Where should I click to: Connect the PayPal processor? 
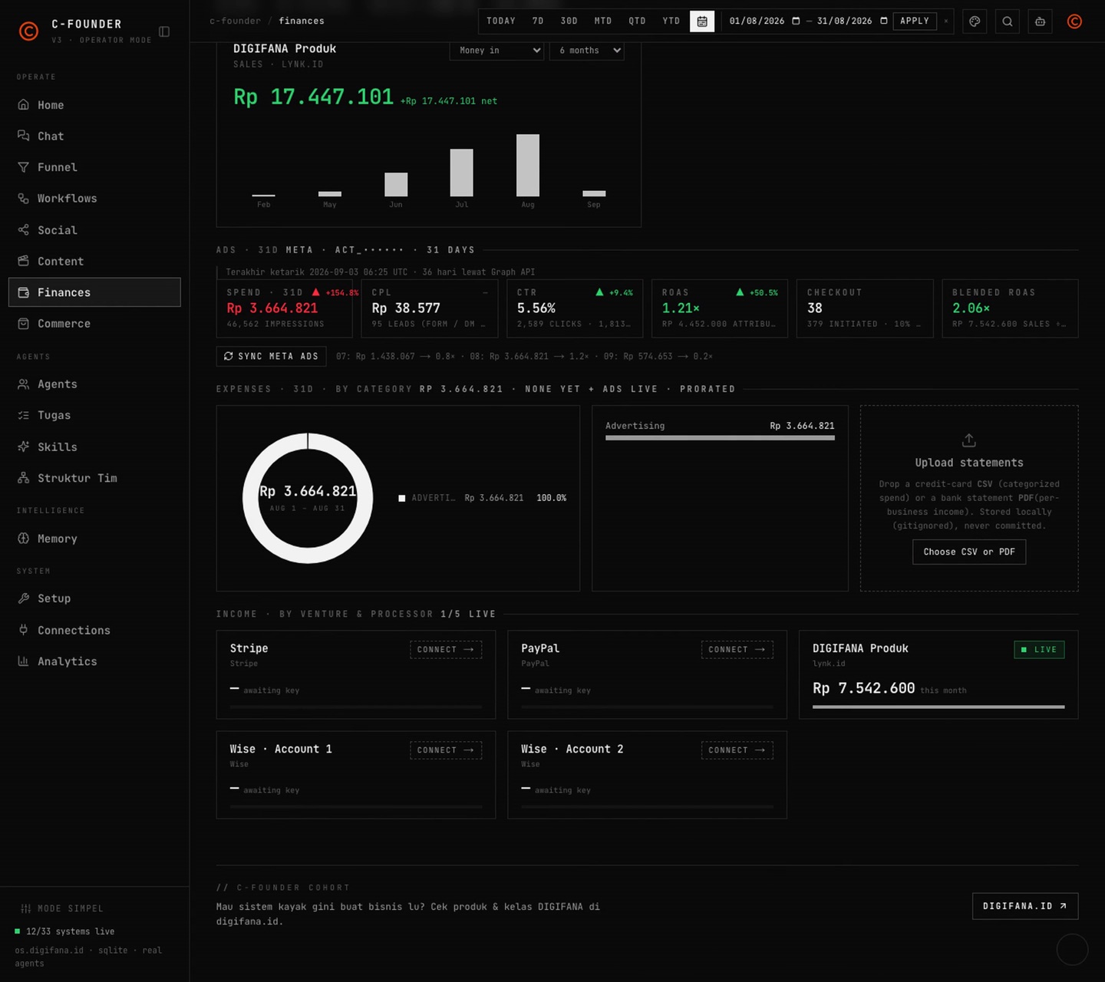pyautogui.click(x=737, y=650)
